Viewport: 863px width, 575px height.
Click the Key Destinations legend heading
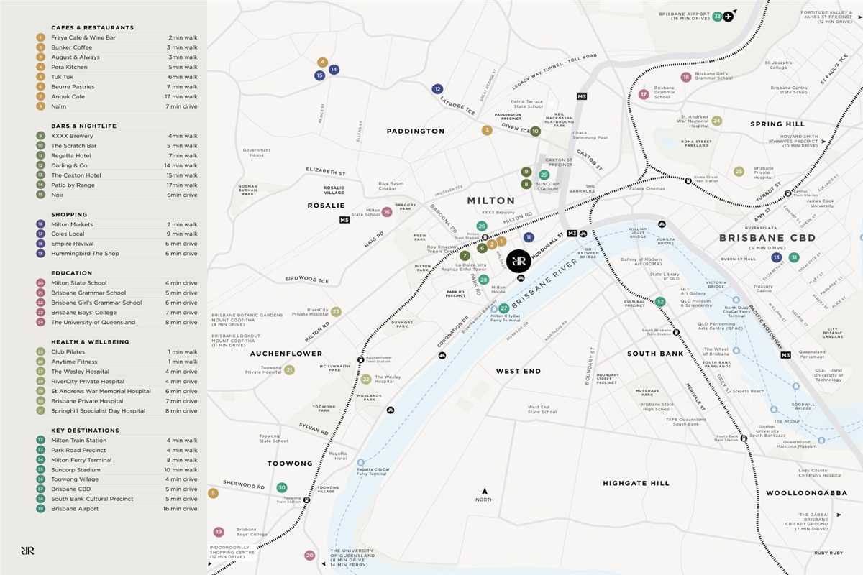pyautogui.click(x=85, y=431)
